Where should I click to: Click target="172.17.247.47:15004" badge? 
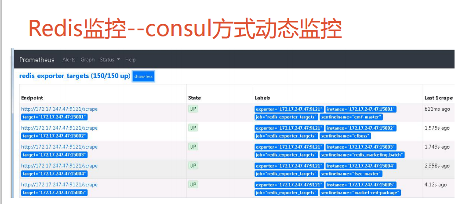pyautogui.click(x=55, y=174)
